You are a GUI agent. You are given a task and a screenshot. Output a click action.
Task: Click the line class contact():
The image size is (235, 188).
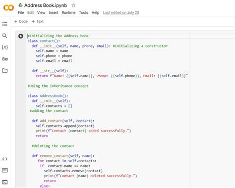click(x=44, y=41)
